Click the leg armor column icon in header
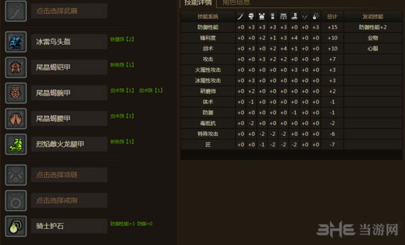405x245 pixels. 294,16
